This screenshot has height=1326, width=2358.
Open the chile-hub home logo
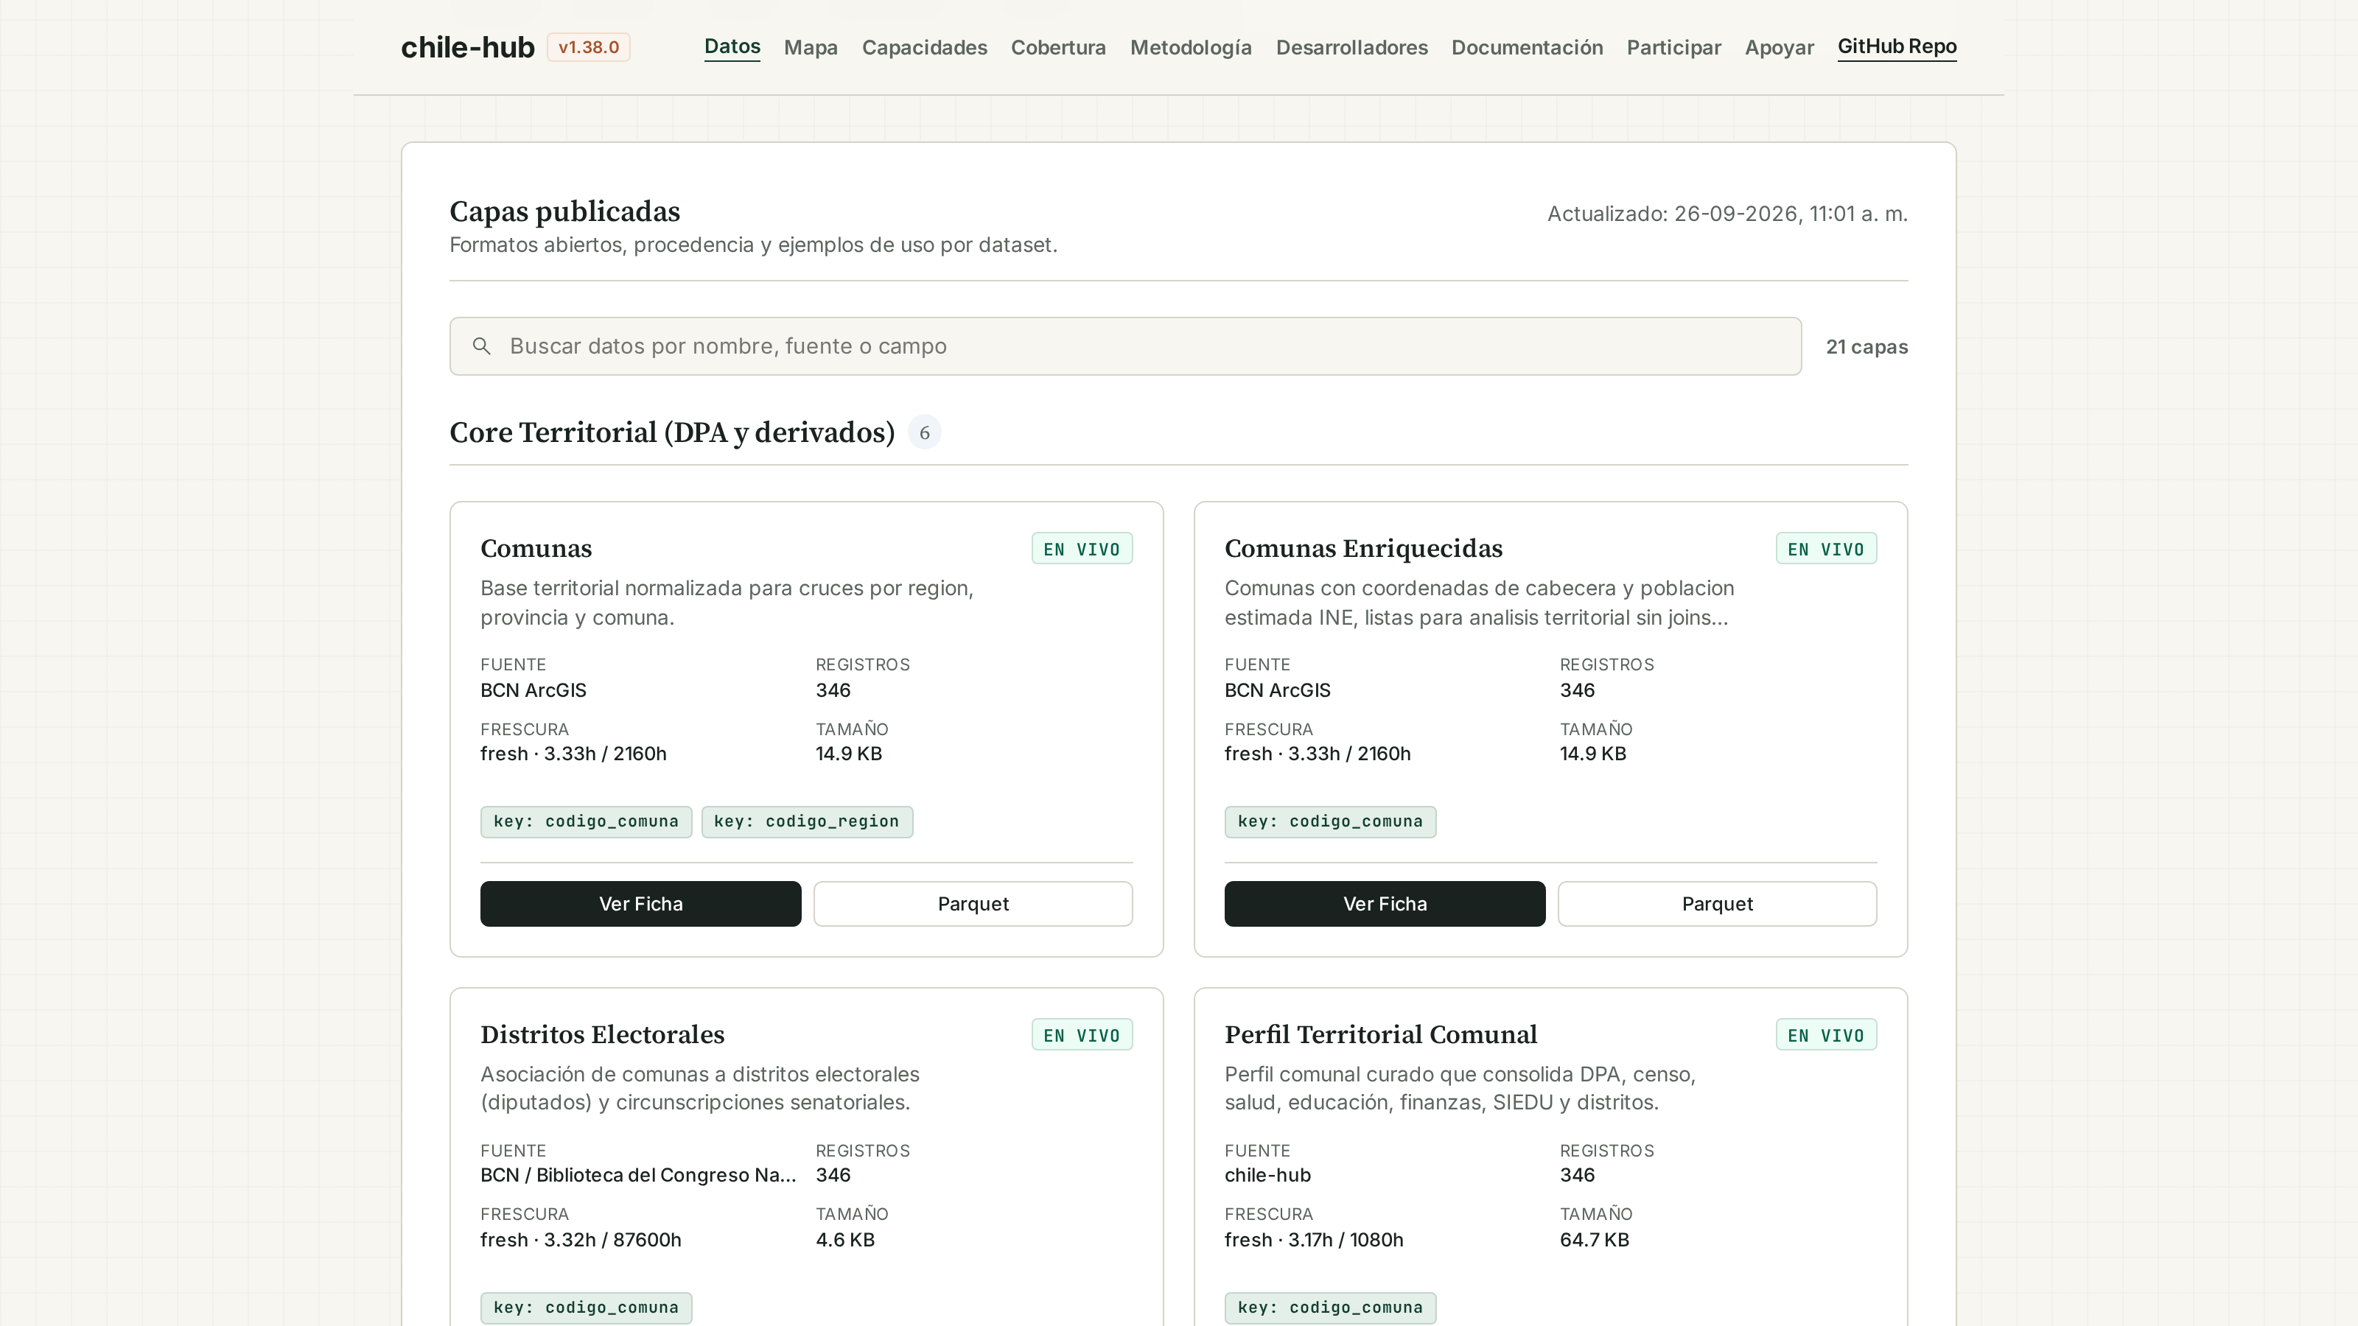(x=468, y=46)
